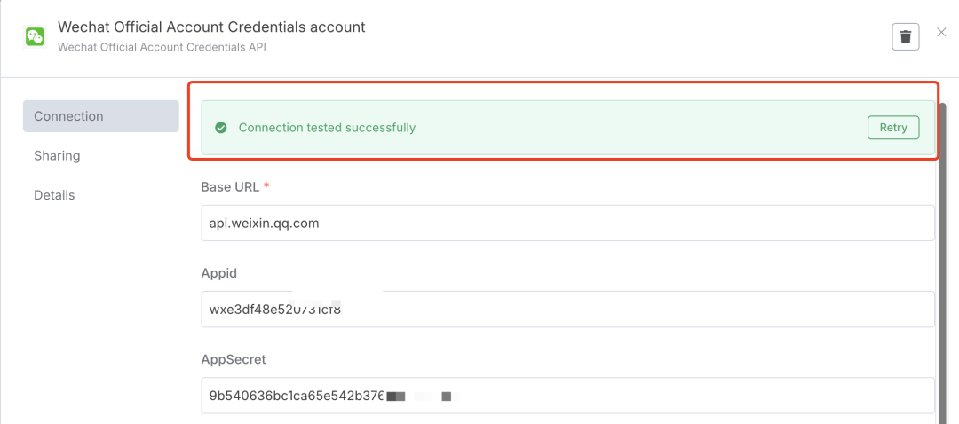The width and height of the screenshot is (959, 424).
Task: Click the green success checkmark icon
Action: tap(221, 128)
